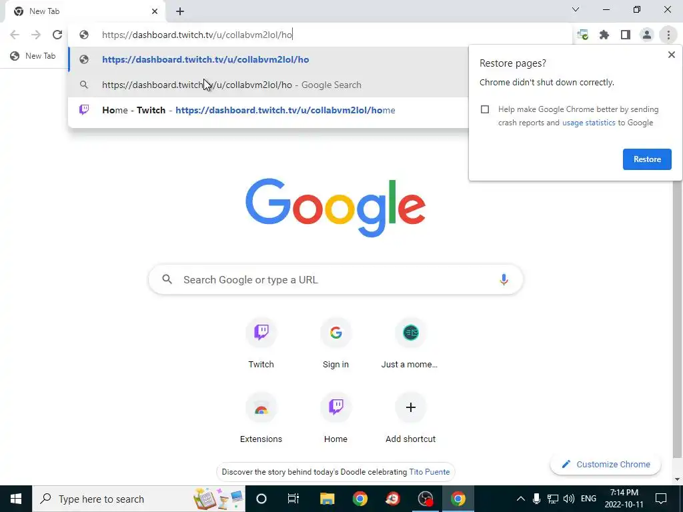Go back with the back arrow
Screen dimensions: 683x512
pyautogui.click(x=15, y=35)
